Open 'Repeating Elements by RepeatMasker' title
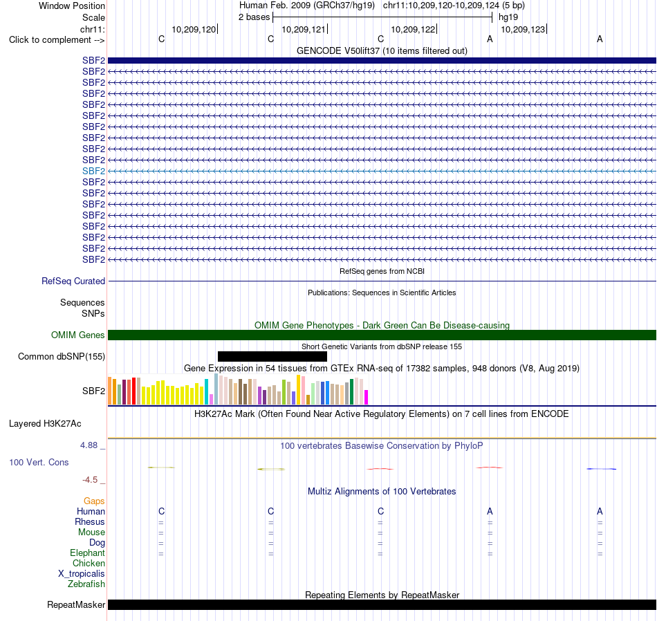Viewport: 657px width, 621px height. coord(382,595)
